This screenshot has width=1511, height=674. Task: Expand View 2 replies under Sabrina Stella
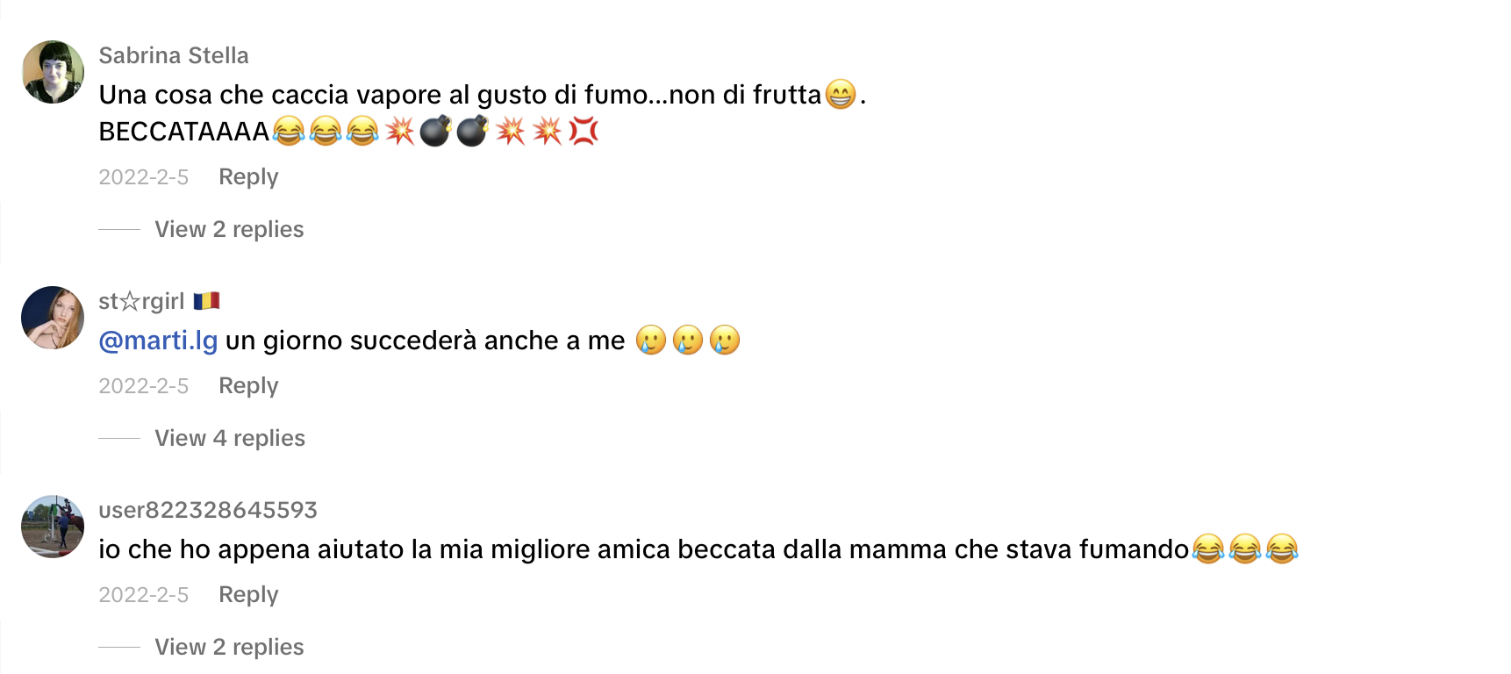click(229, 229)
